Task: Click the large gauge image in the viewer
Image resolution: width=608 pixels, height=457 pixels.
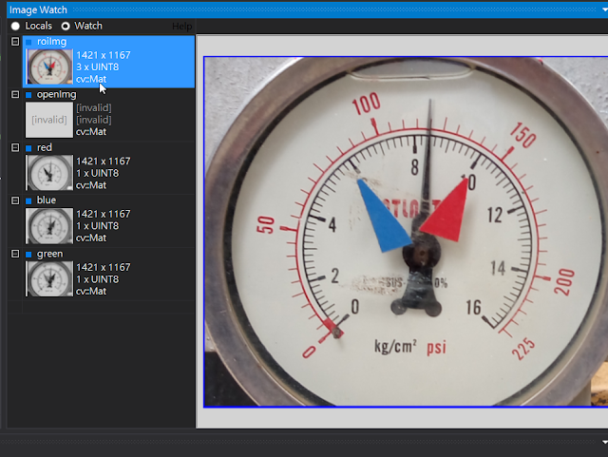Action: click(406, 232)
